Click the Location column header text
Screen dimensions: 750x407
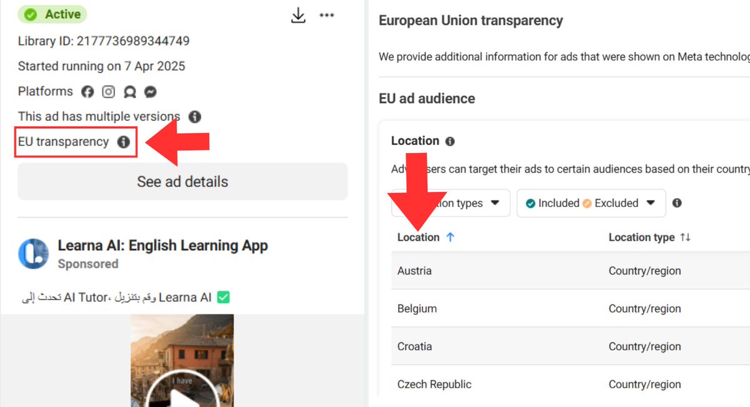[x=418, y=238]
